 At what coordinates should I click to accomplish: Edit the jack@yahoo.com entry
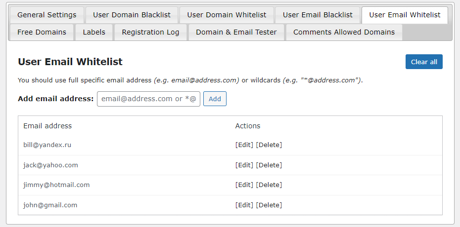244,165
